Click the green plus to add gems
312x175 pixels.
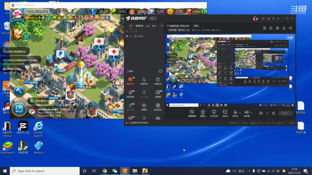[204, 12]
